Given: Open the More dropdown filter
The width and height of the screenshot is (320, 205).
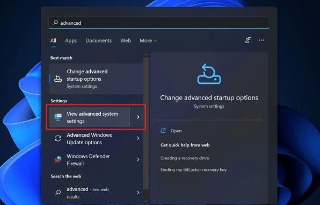Looking at the screenshot, I should 148,40.
